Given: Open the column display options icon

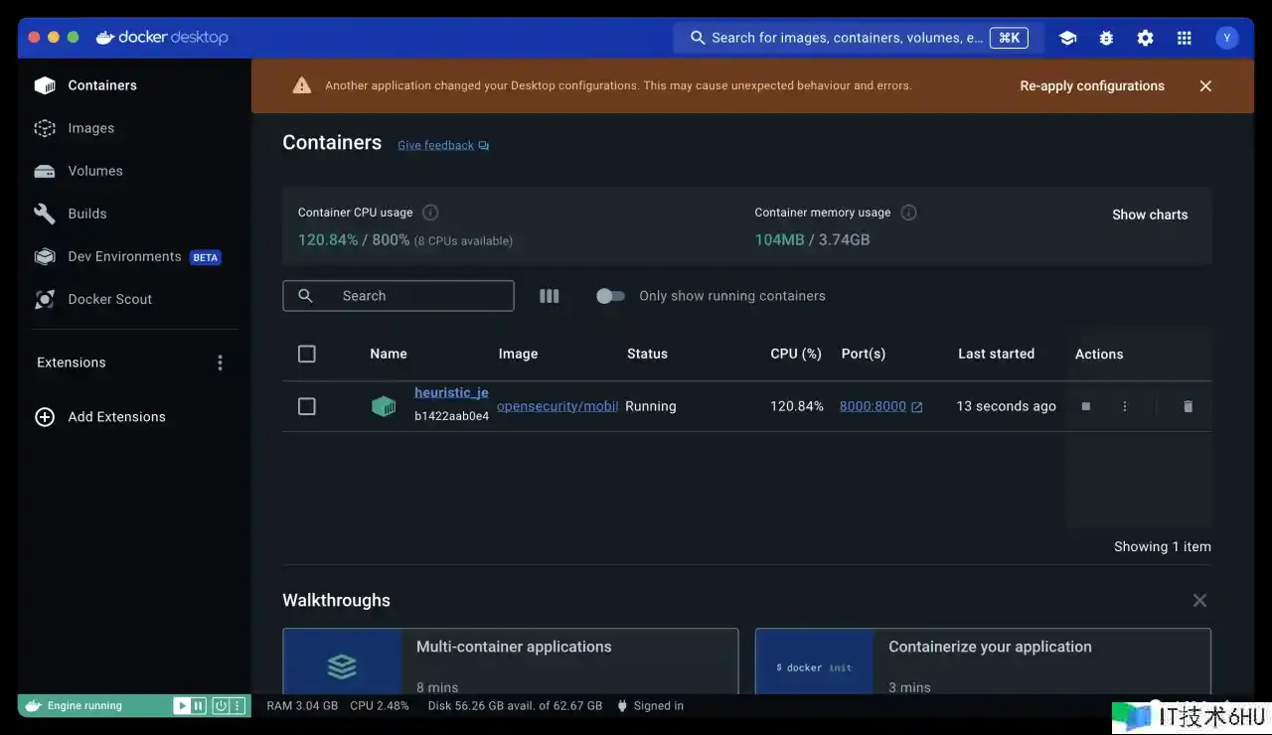Looking at the screenshot, I should click(x=549, y=296).
